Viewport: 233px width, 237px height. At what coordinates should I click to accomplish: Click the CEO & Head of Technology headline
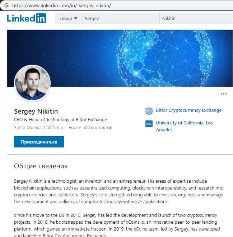click(x=60, y=120)
